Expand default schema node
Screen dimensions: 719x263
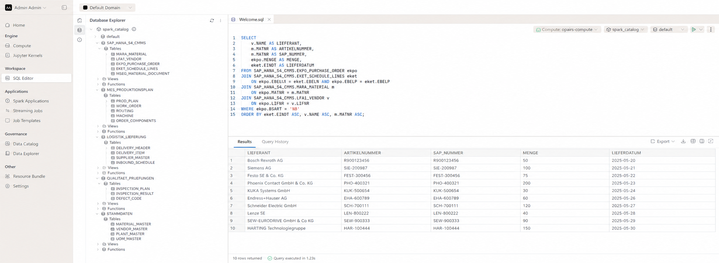pyautogui.click(x=95, y=36)
